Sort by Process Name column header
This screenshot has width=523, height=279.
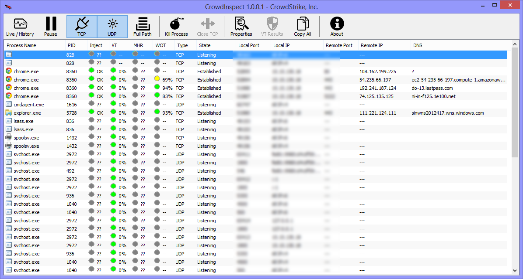pyautogui.click(x=21, y=45)
